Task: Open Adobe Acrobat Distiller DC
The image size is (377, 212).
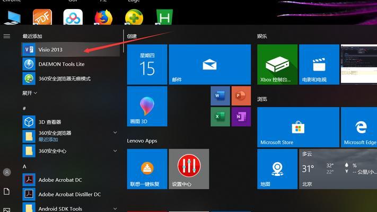Action: 71,194
